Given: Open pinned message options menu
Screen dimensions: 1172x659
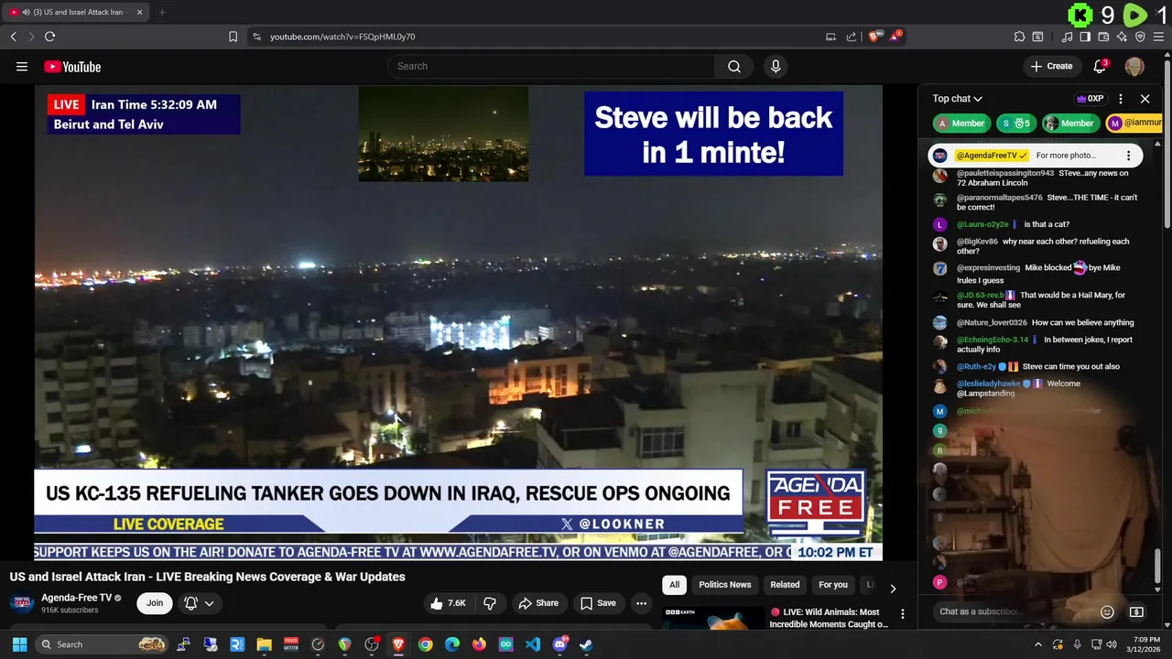Looking at the screenshot, I should click(1129, 156).
